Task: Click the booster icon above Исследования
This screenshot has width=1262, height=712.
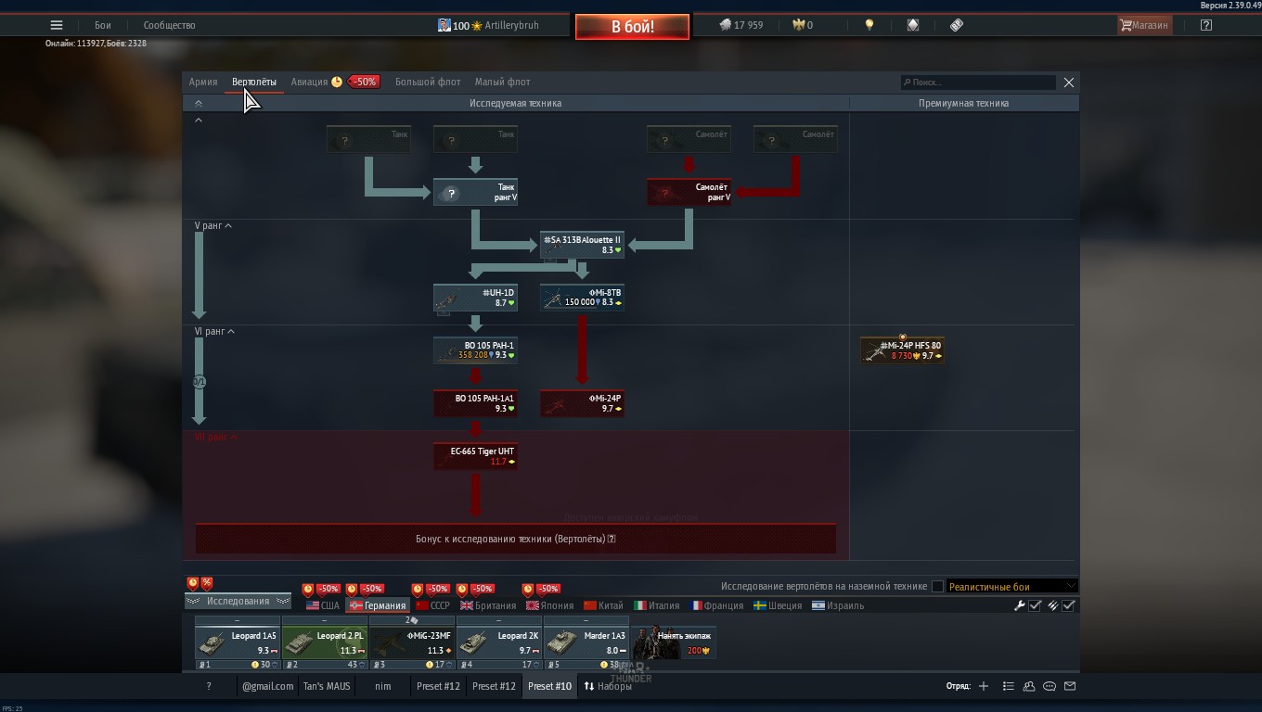Action: point(193,583)
